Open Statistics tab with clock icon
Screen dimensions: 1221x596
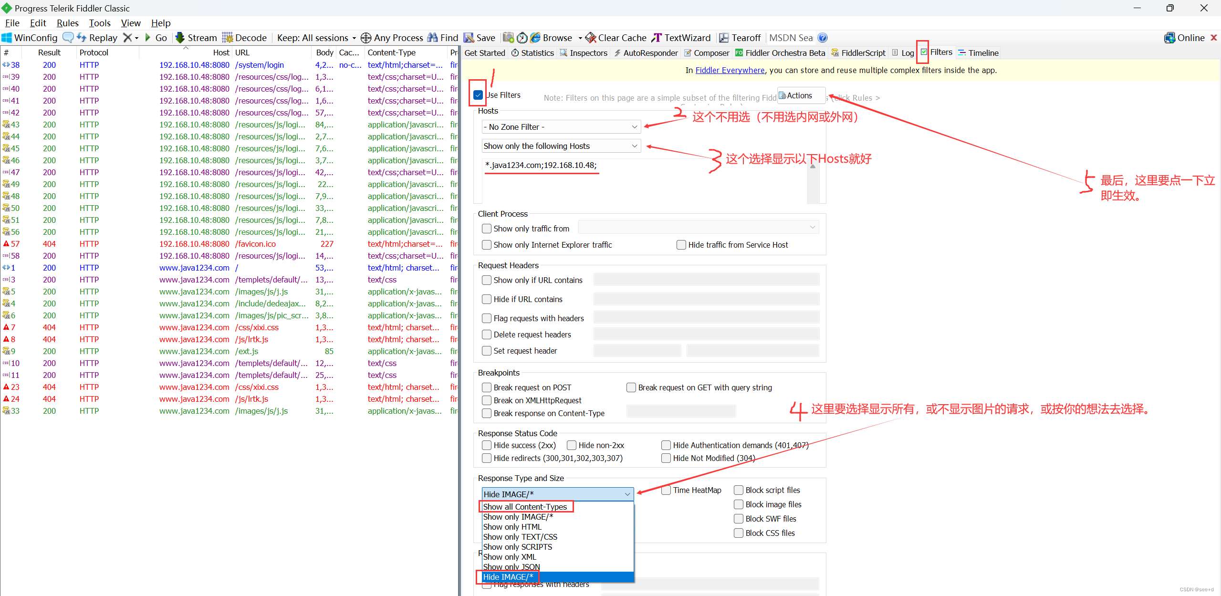pos(532,53)
